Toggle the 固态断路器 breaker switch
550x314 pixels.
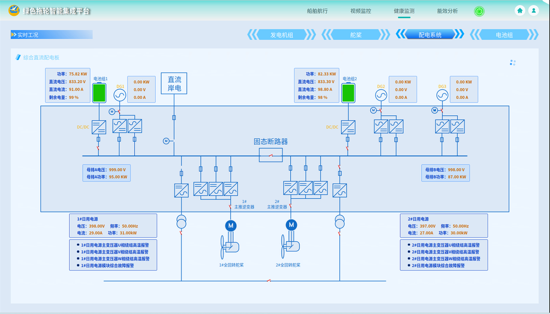[270, 155]
